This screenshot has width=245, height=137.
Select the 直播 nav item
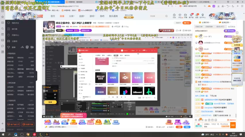[x=62, y=16]
